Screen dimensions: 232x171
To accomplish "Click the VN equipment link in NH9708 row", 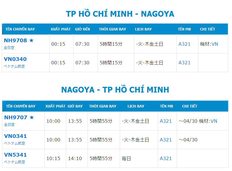I will click(215, 44).
